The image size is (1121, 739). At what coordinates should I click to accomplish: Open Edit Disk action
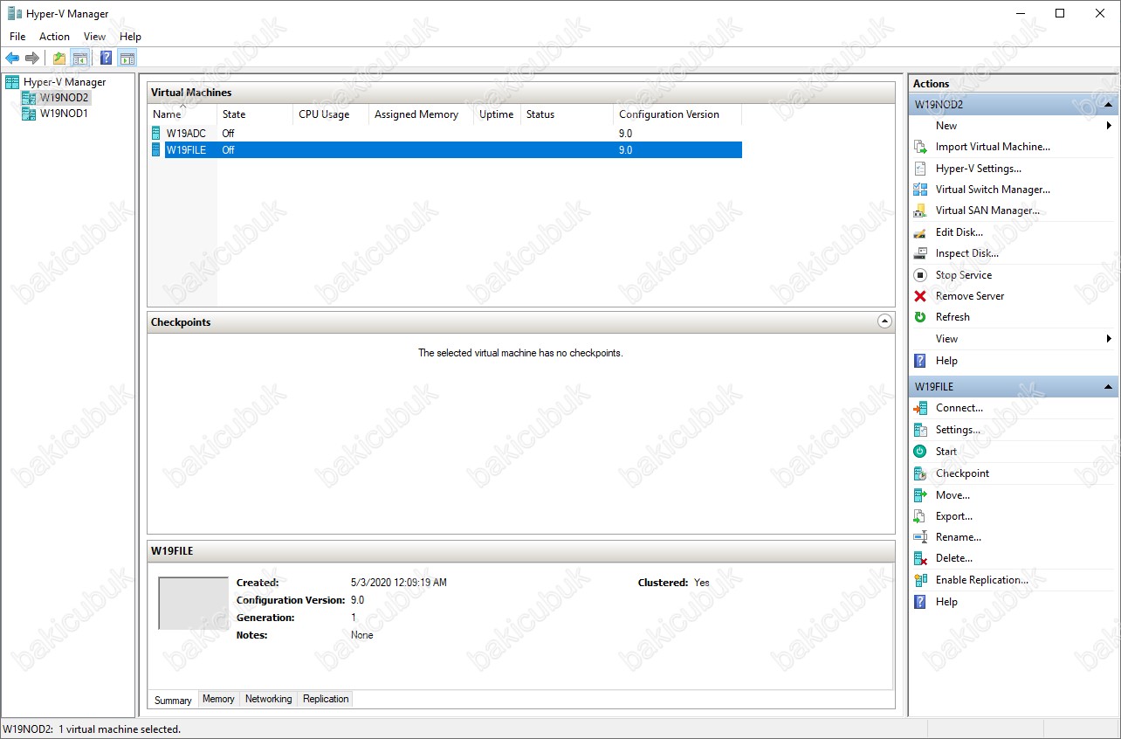pyautogui.click(x=959, y=232)
